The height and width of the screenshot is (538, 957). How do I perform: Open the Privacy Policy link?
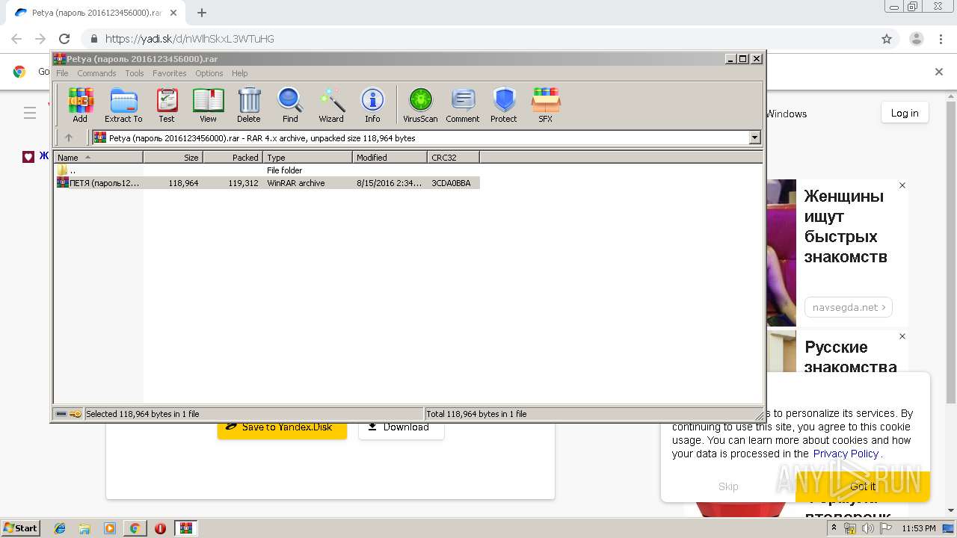coord(846,454)
